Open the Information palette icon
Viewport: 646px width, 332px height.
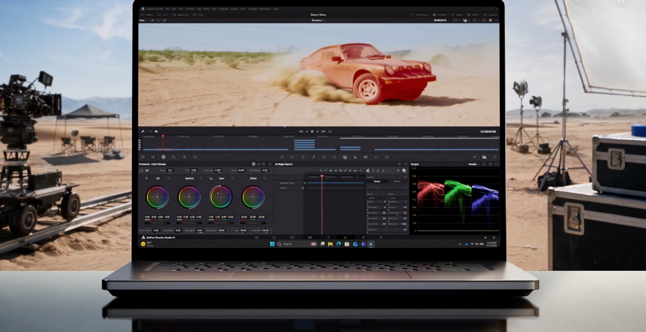tap(495, 157)
